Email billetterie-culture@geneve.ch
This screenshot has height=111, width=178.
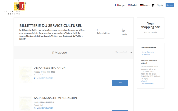click(x=147, y=82)
